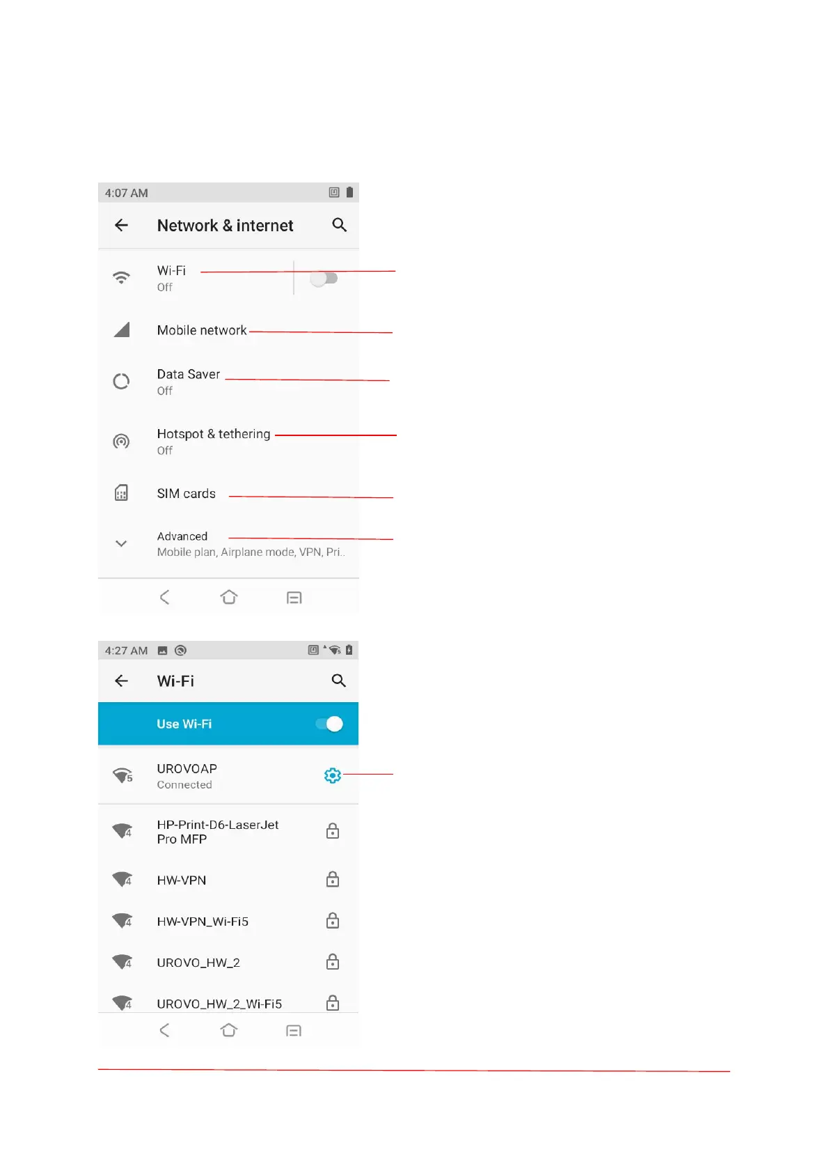Open UROVOAP network settings gear
Screen dimensions: 829x1173
click(333, 775)
